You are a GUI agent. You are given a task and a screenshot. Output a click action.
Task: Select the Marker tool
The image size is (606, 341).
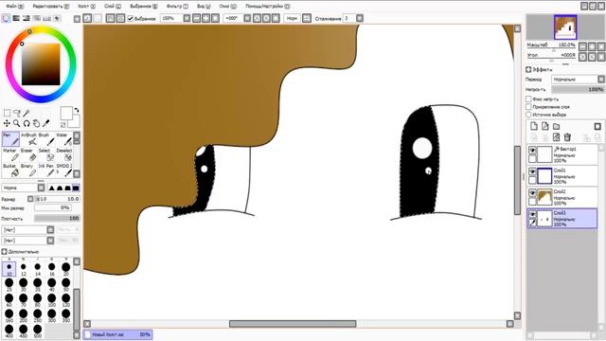click(10, 154)
